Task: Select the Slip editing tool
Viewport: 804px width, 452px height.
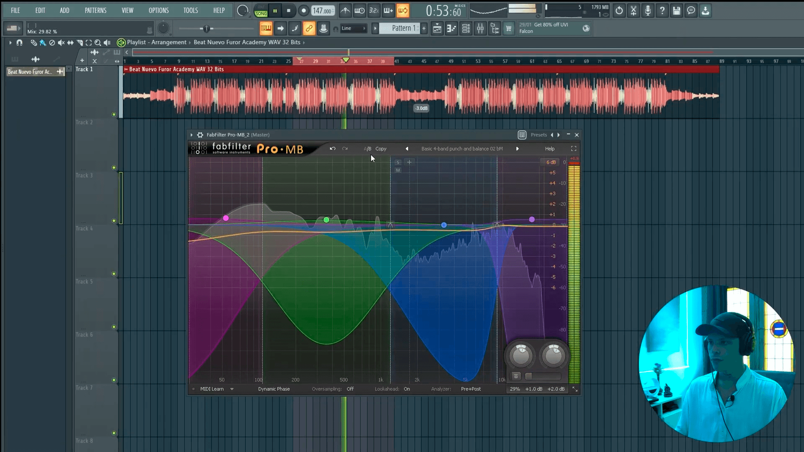Action: (70, 42)
